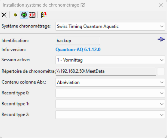The height and width of the screenshot is (138, 167).
Task: Click the Abréviation value in combo box
Action: pyautogui.click(x=68, y=82)
